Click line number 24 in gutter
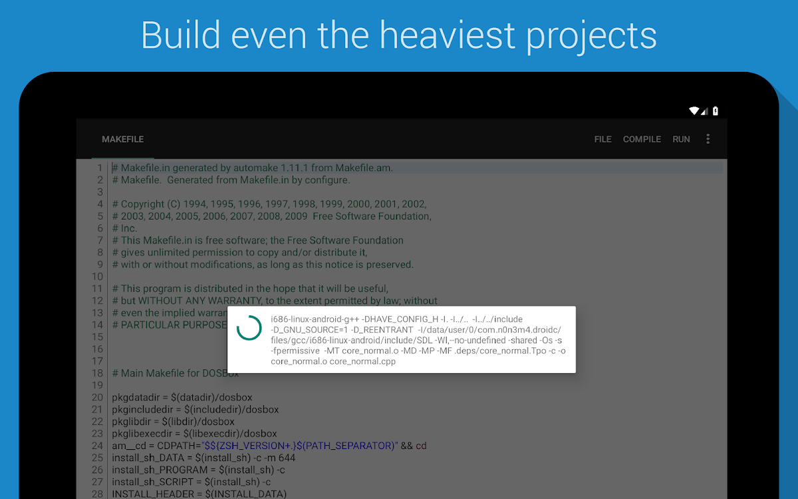Screen dimensions: 798x499 [x=97, y=446]
